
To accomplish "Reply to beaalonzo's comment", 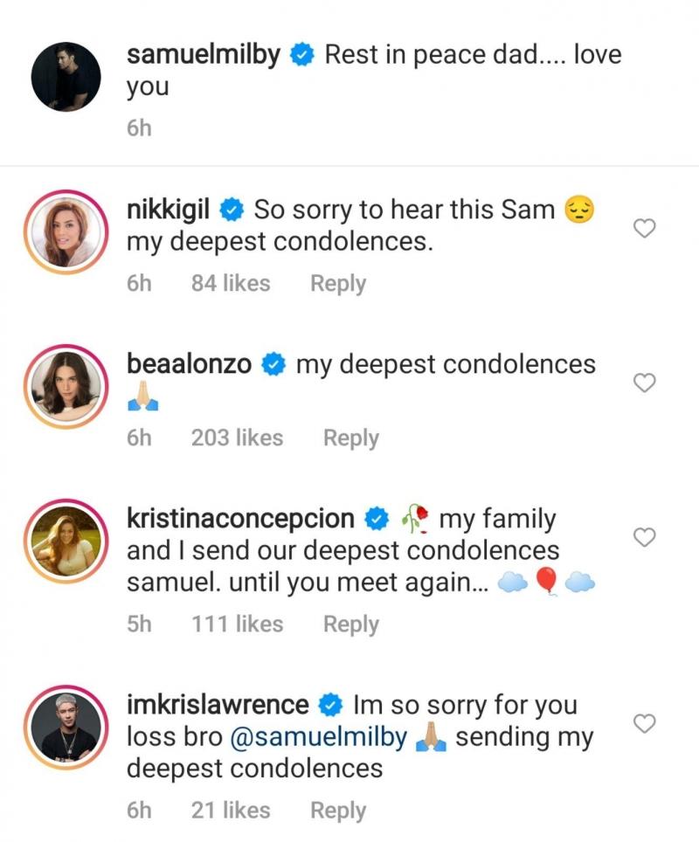I will [351, 438].
